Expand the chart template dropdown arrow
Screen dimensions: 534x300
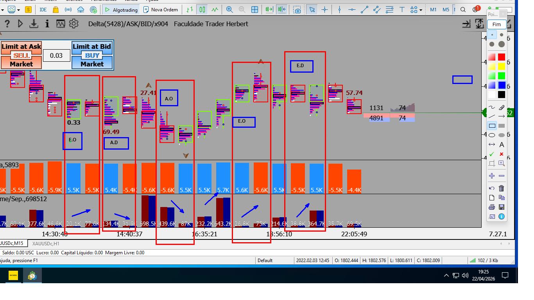(x=19, y=10)
